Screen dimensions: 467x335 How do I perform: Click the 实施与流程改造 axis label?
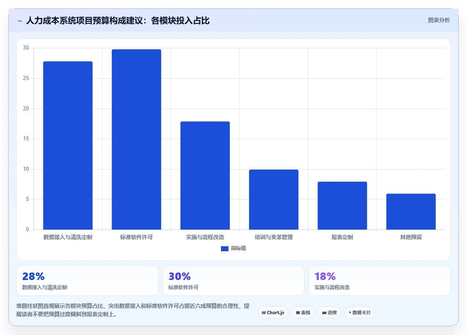click(205, 237)
